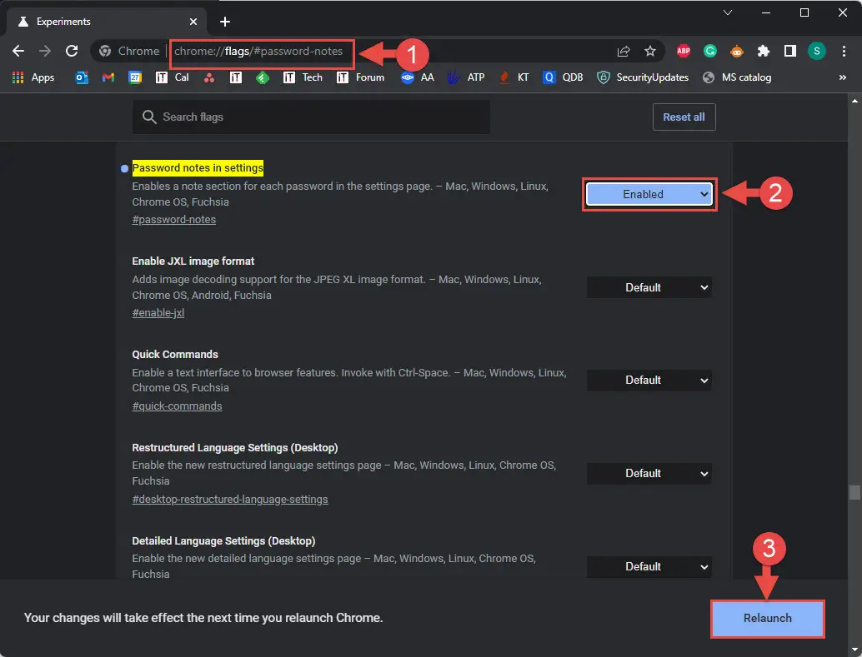
Task: Click the Enable JXL image format heading
Action: (193, 261)
